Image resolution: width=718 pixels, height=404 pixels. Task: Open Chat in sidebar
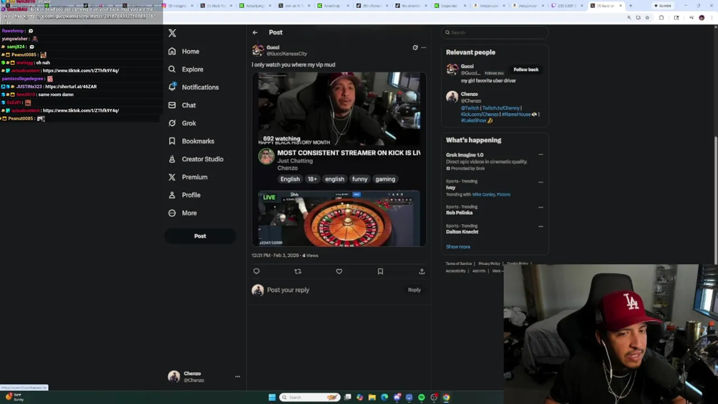(182, 105)
